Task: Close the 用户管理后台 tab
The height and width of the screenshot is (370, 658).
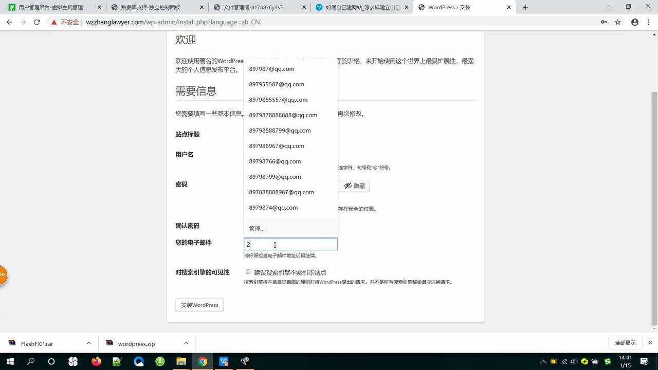Action: pyautogui.click(x=99, y=7)
